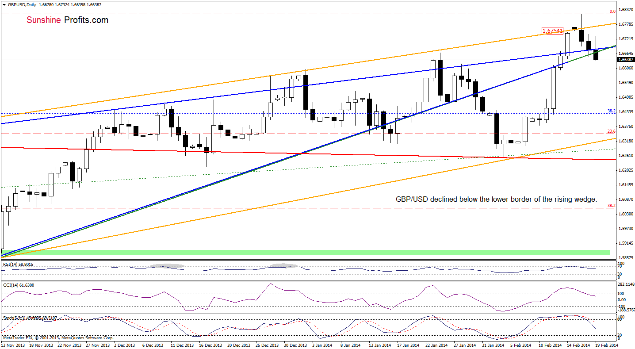
Task: Click the 22 Nov 2013 date label
Action: [x=70, y=345]
